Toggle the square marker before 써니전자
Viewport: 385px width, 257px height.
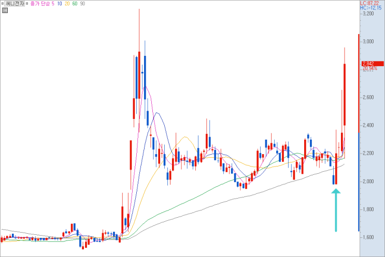point(3,4)
